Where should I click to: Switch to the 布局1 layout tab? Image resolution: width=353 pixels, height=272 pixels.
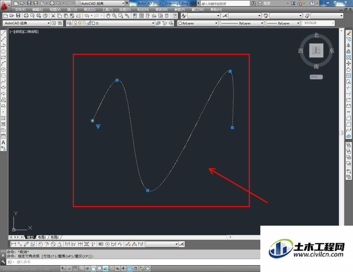tap(42, 237)
